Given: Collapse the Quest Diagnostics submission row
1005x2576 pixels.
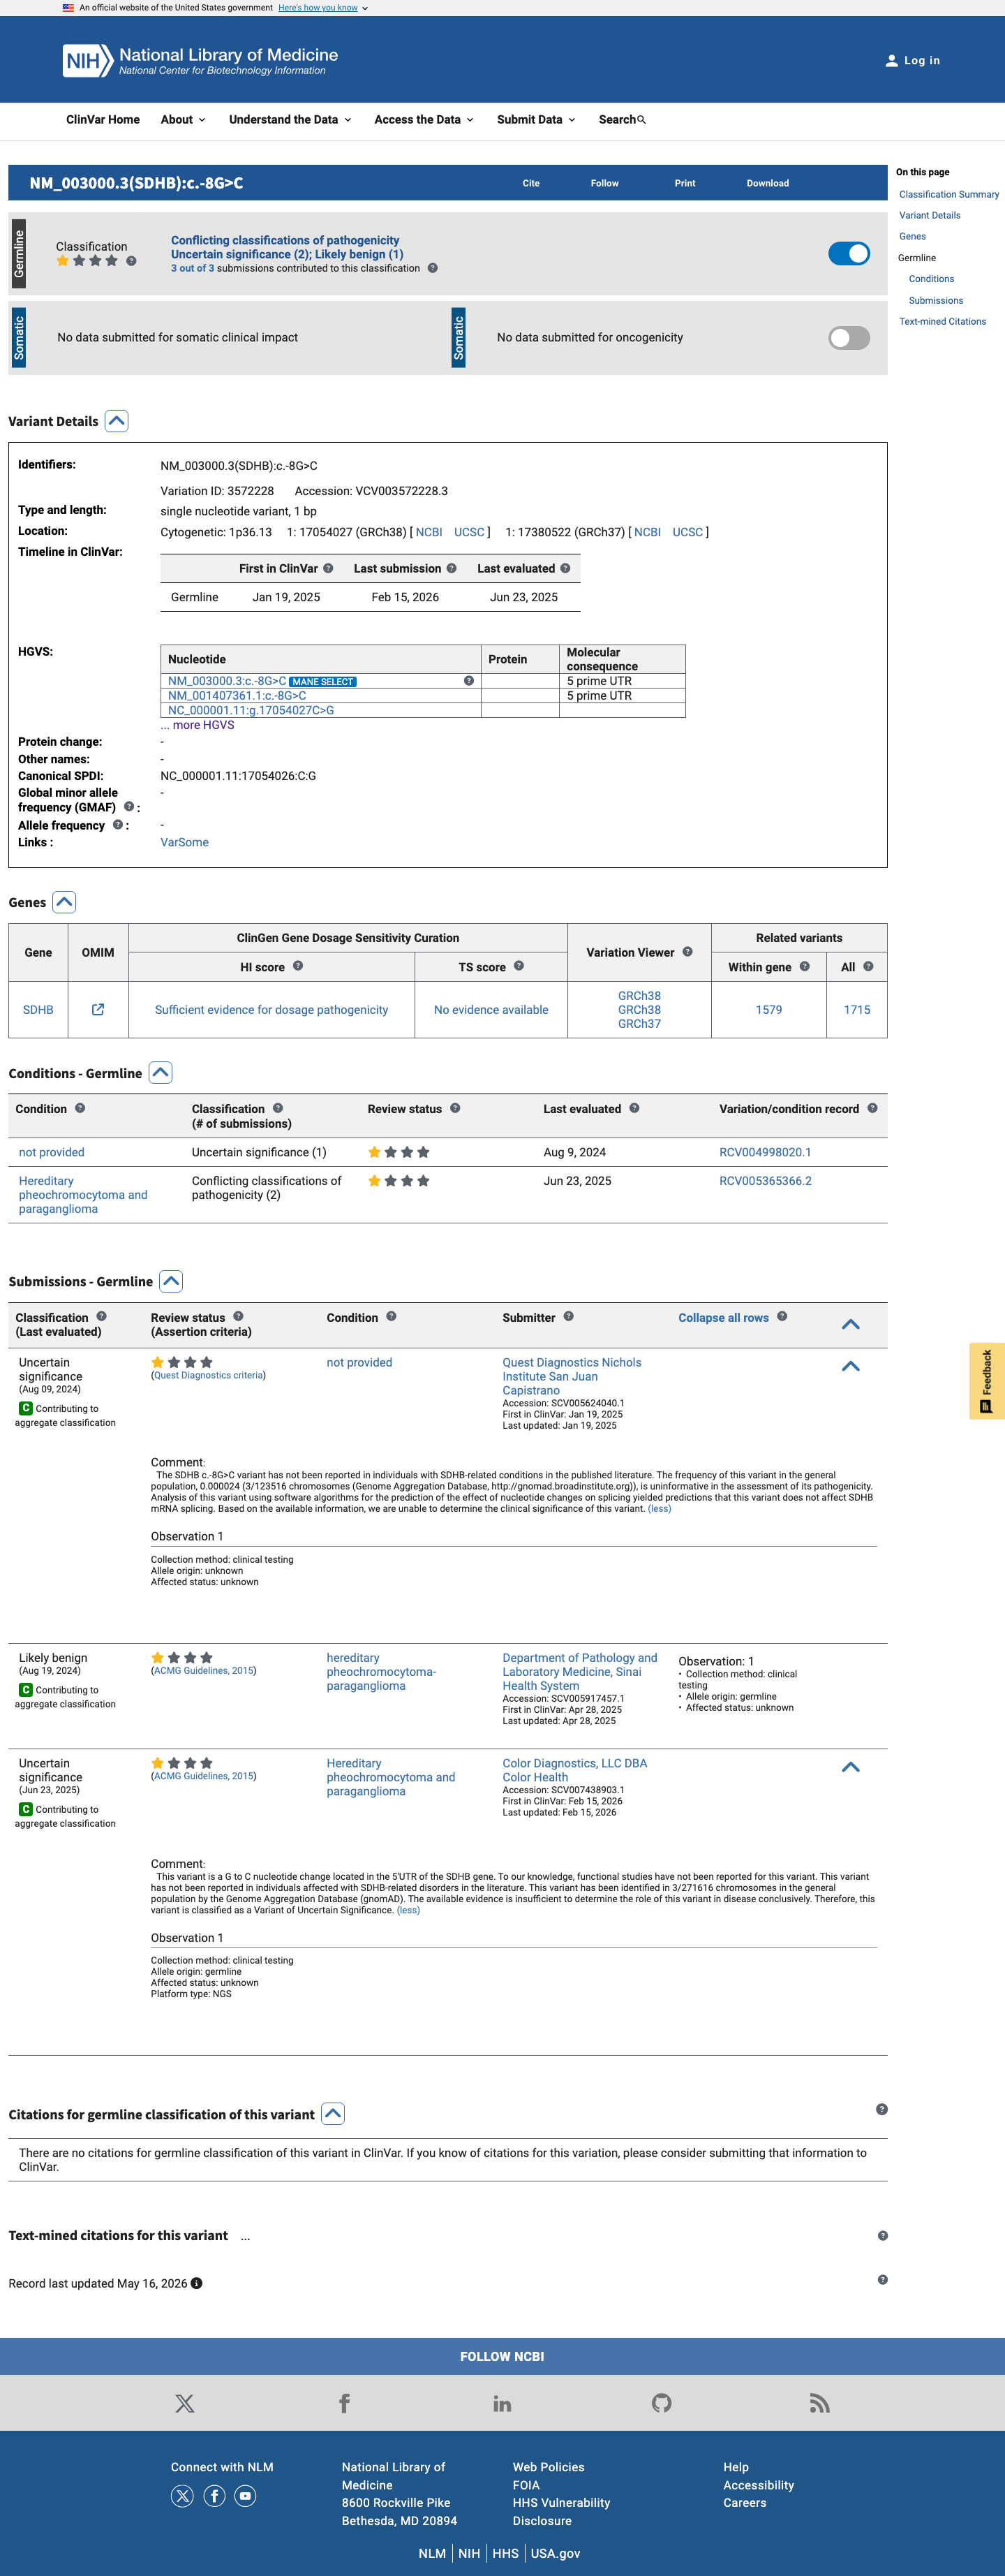Looking at the screenshot, I should [851, 1366].
